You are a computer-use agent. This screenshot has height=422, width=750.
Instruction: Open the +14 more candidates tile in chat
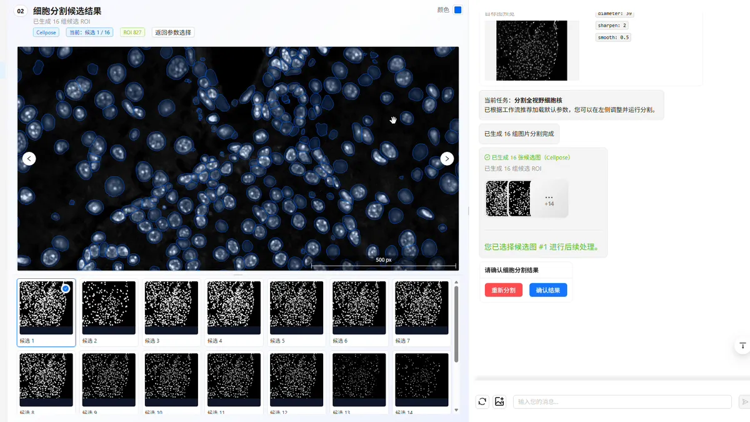pos(549,199)
